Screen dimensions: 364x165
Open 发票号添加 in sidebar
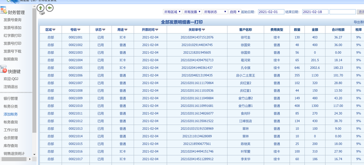[13, 28]
